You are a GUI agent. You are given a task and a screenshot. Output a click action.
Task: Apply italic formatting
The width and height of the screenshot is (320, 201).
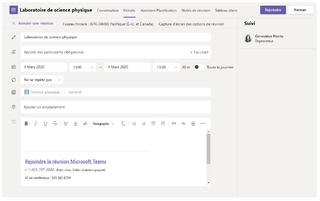(x=36, y=124)
